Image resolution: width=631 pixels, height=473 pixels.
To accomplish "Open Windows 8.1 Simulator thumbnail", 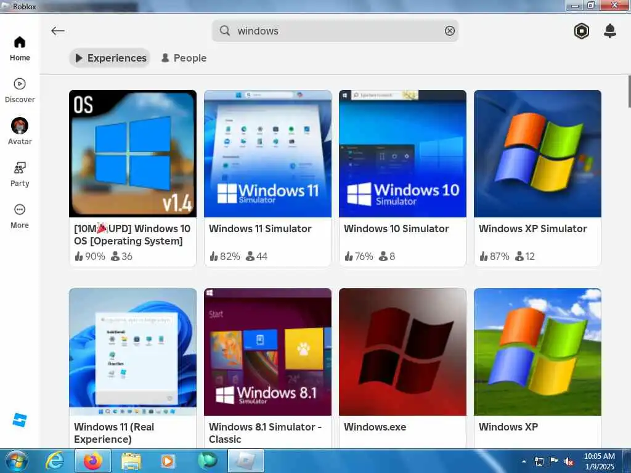I will point(267,352).
